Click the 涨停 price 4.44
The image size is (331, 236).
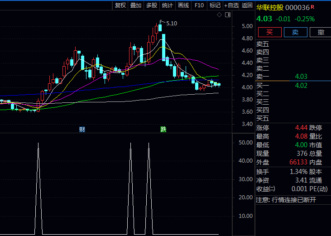click(301, 128)
